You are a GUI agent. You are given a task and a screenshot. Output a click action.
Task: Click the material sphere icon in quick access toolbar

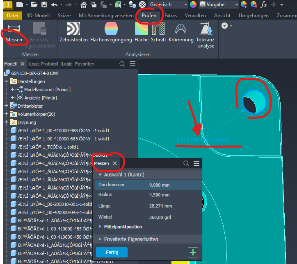(x=142, y=5)
